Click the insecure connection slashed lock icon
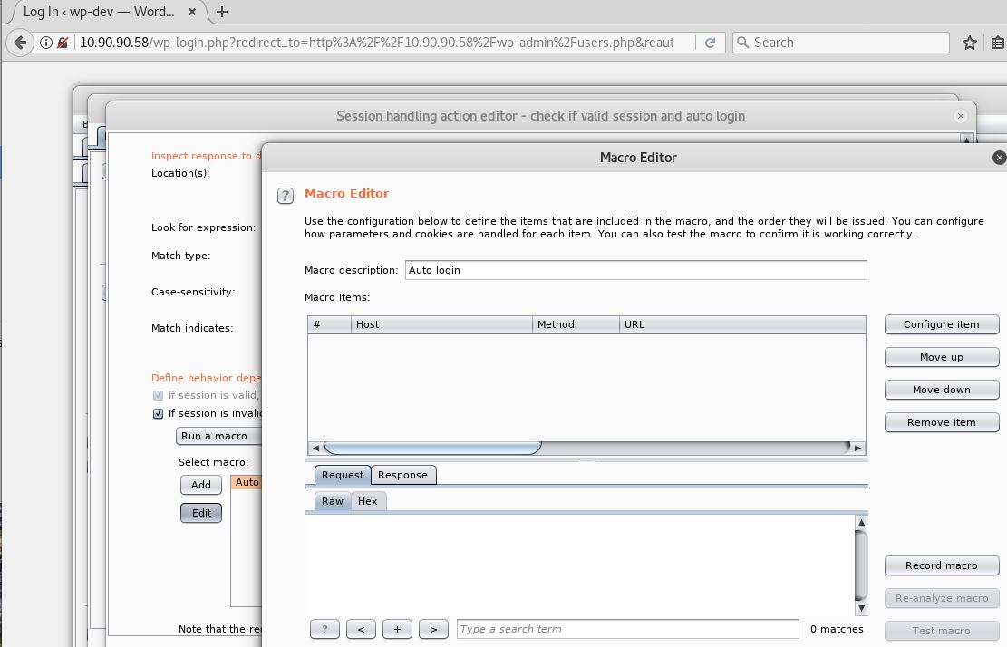 point(63,43)
